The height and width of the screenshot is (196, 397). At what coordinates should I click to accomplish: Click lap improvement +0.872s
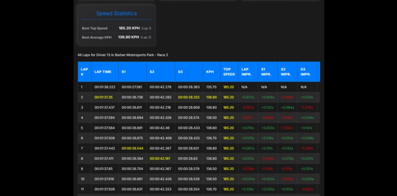pos(248,97)
